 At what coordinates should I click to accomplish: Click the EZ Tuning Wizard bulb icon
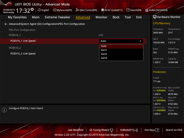tap(111, 130)
